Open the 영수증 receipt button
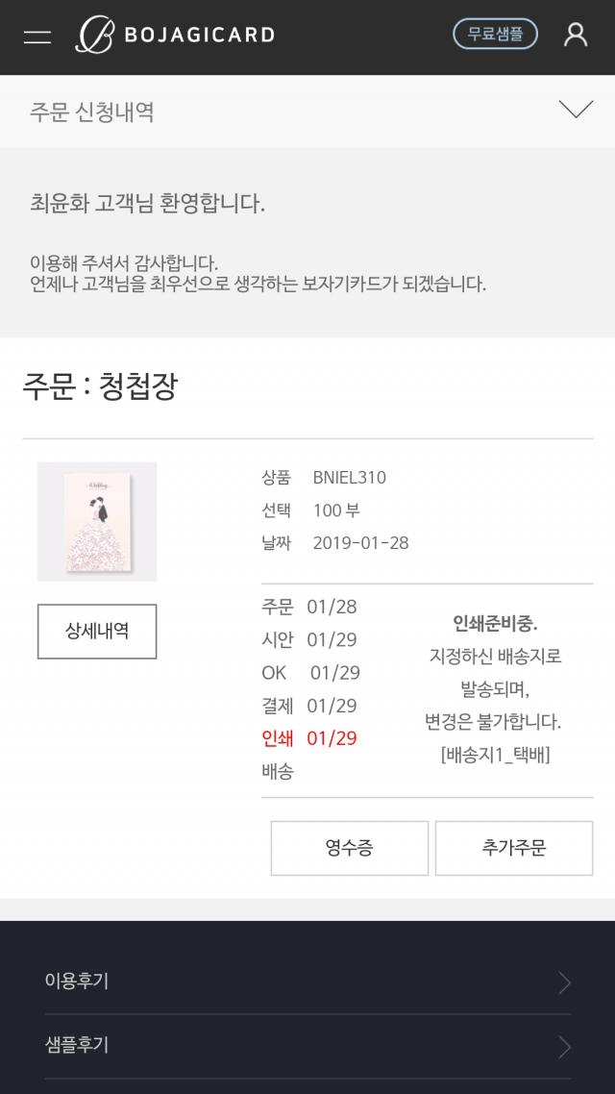This screenshot has width=615, height=1094. tap(349, 848)
